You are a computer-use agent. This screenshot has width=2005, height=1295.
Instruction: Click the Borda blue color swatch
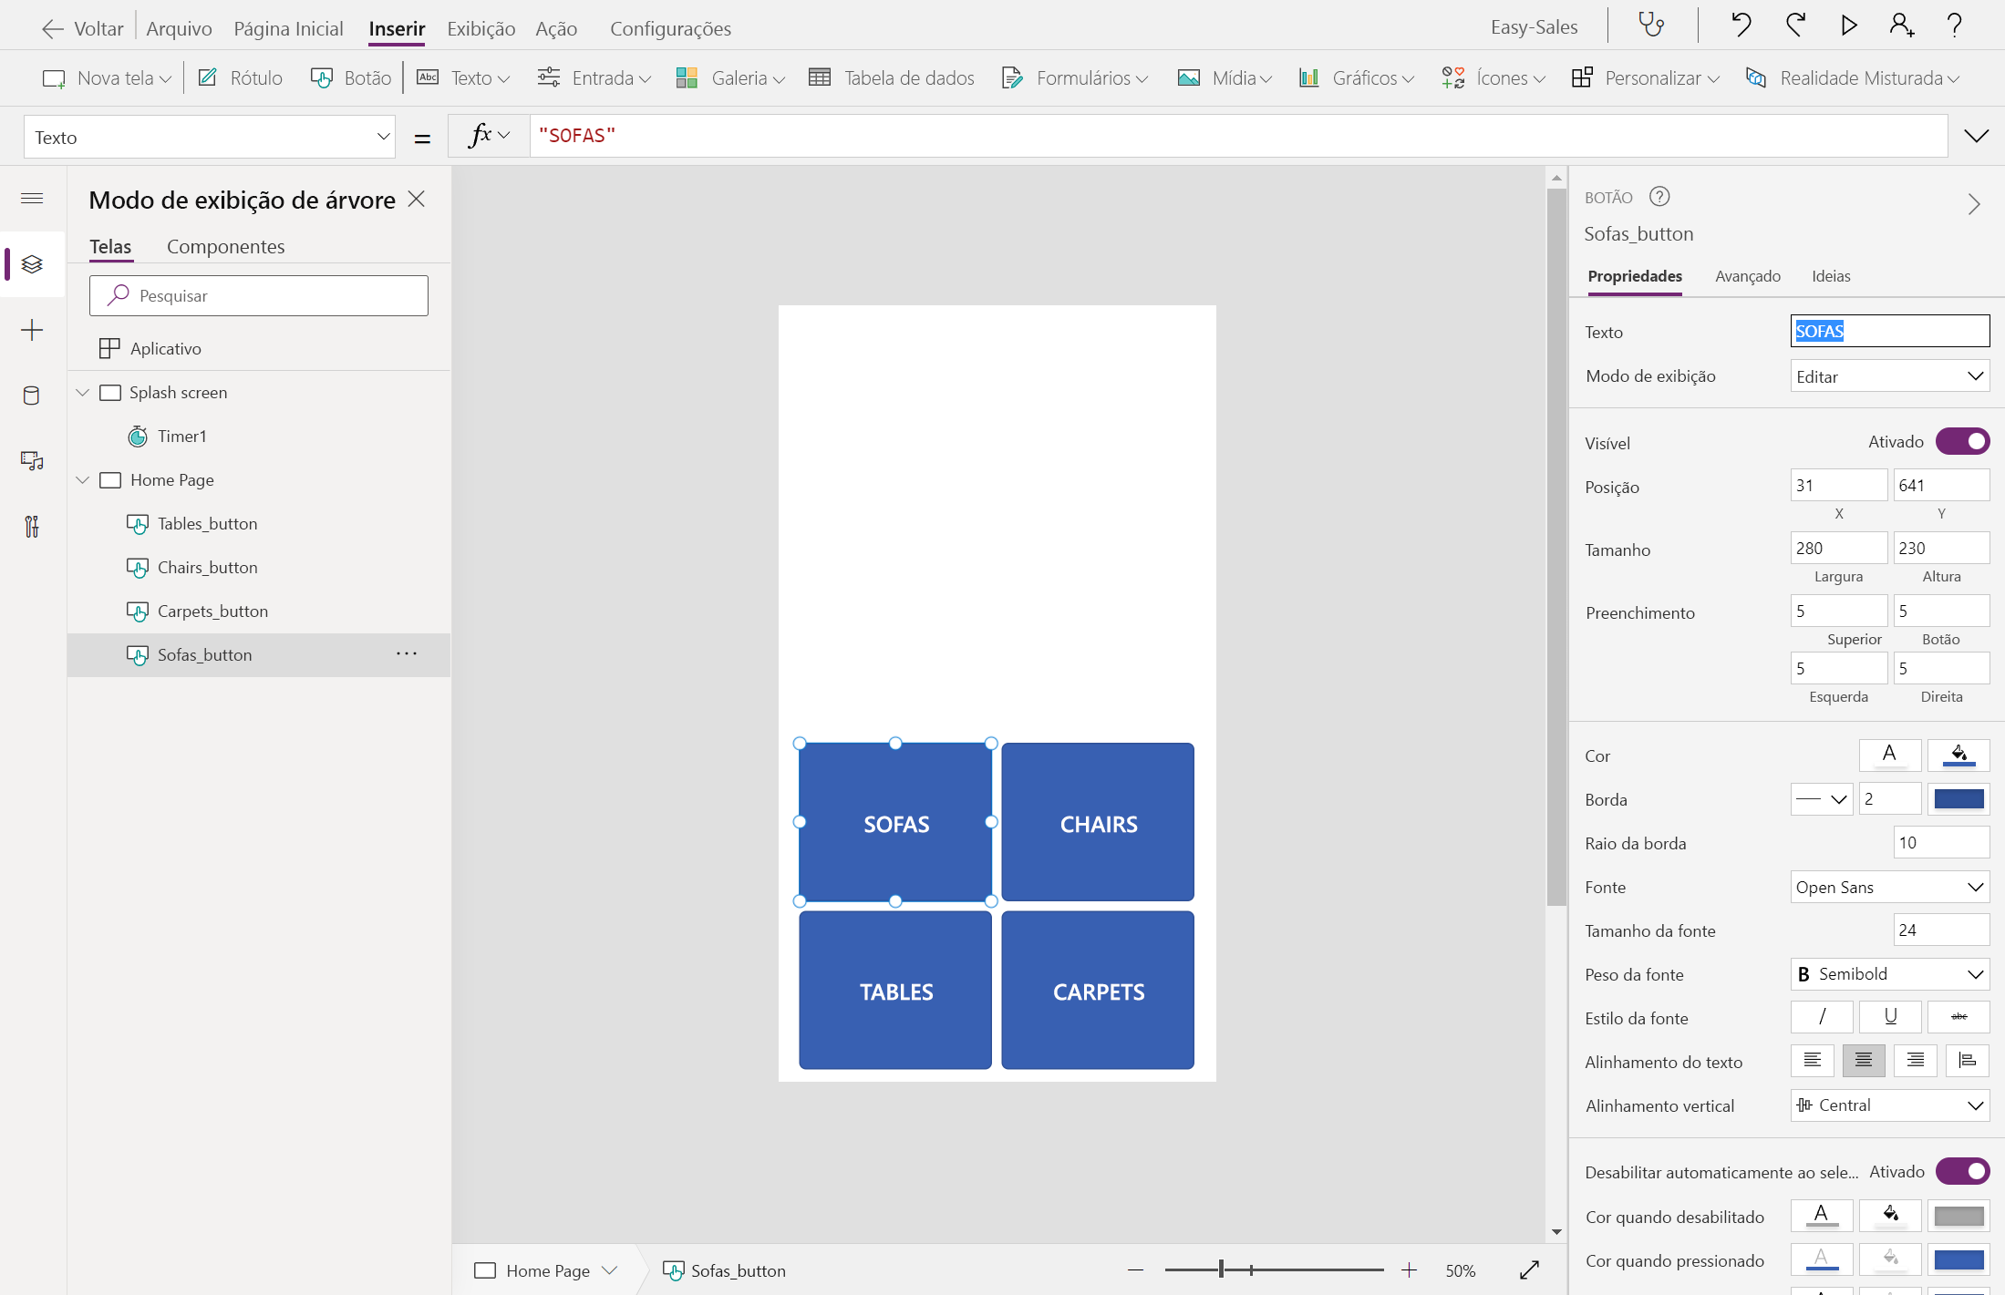[x=1958, y=799]
